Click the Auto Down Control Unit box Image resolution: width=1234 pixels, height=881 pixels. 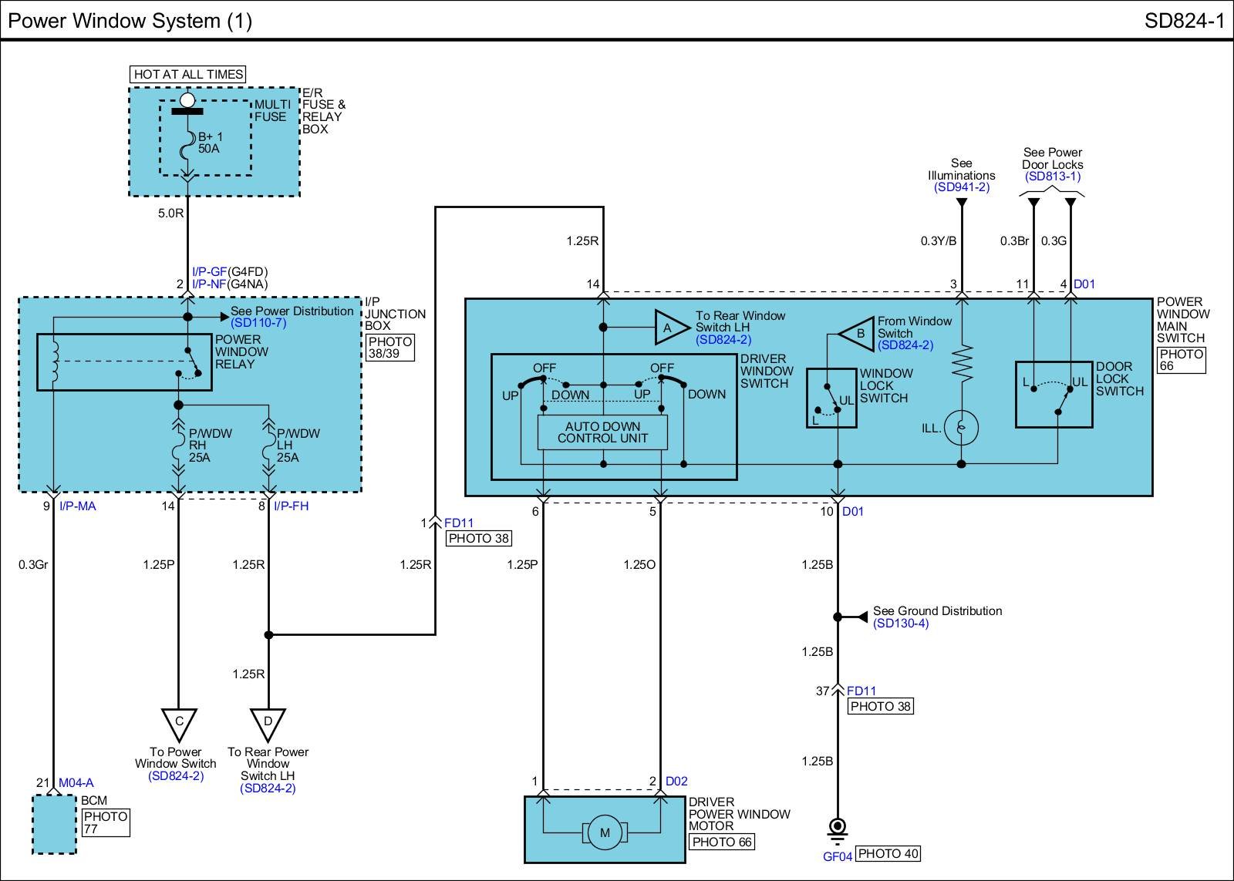tap(602, 432)
